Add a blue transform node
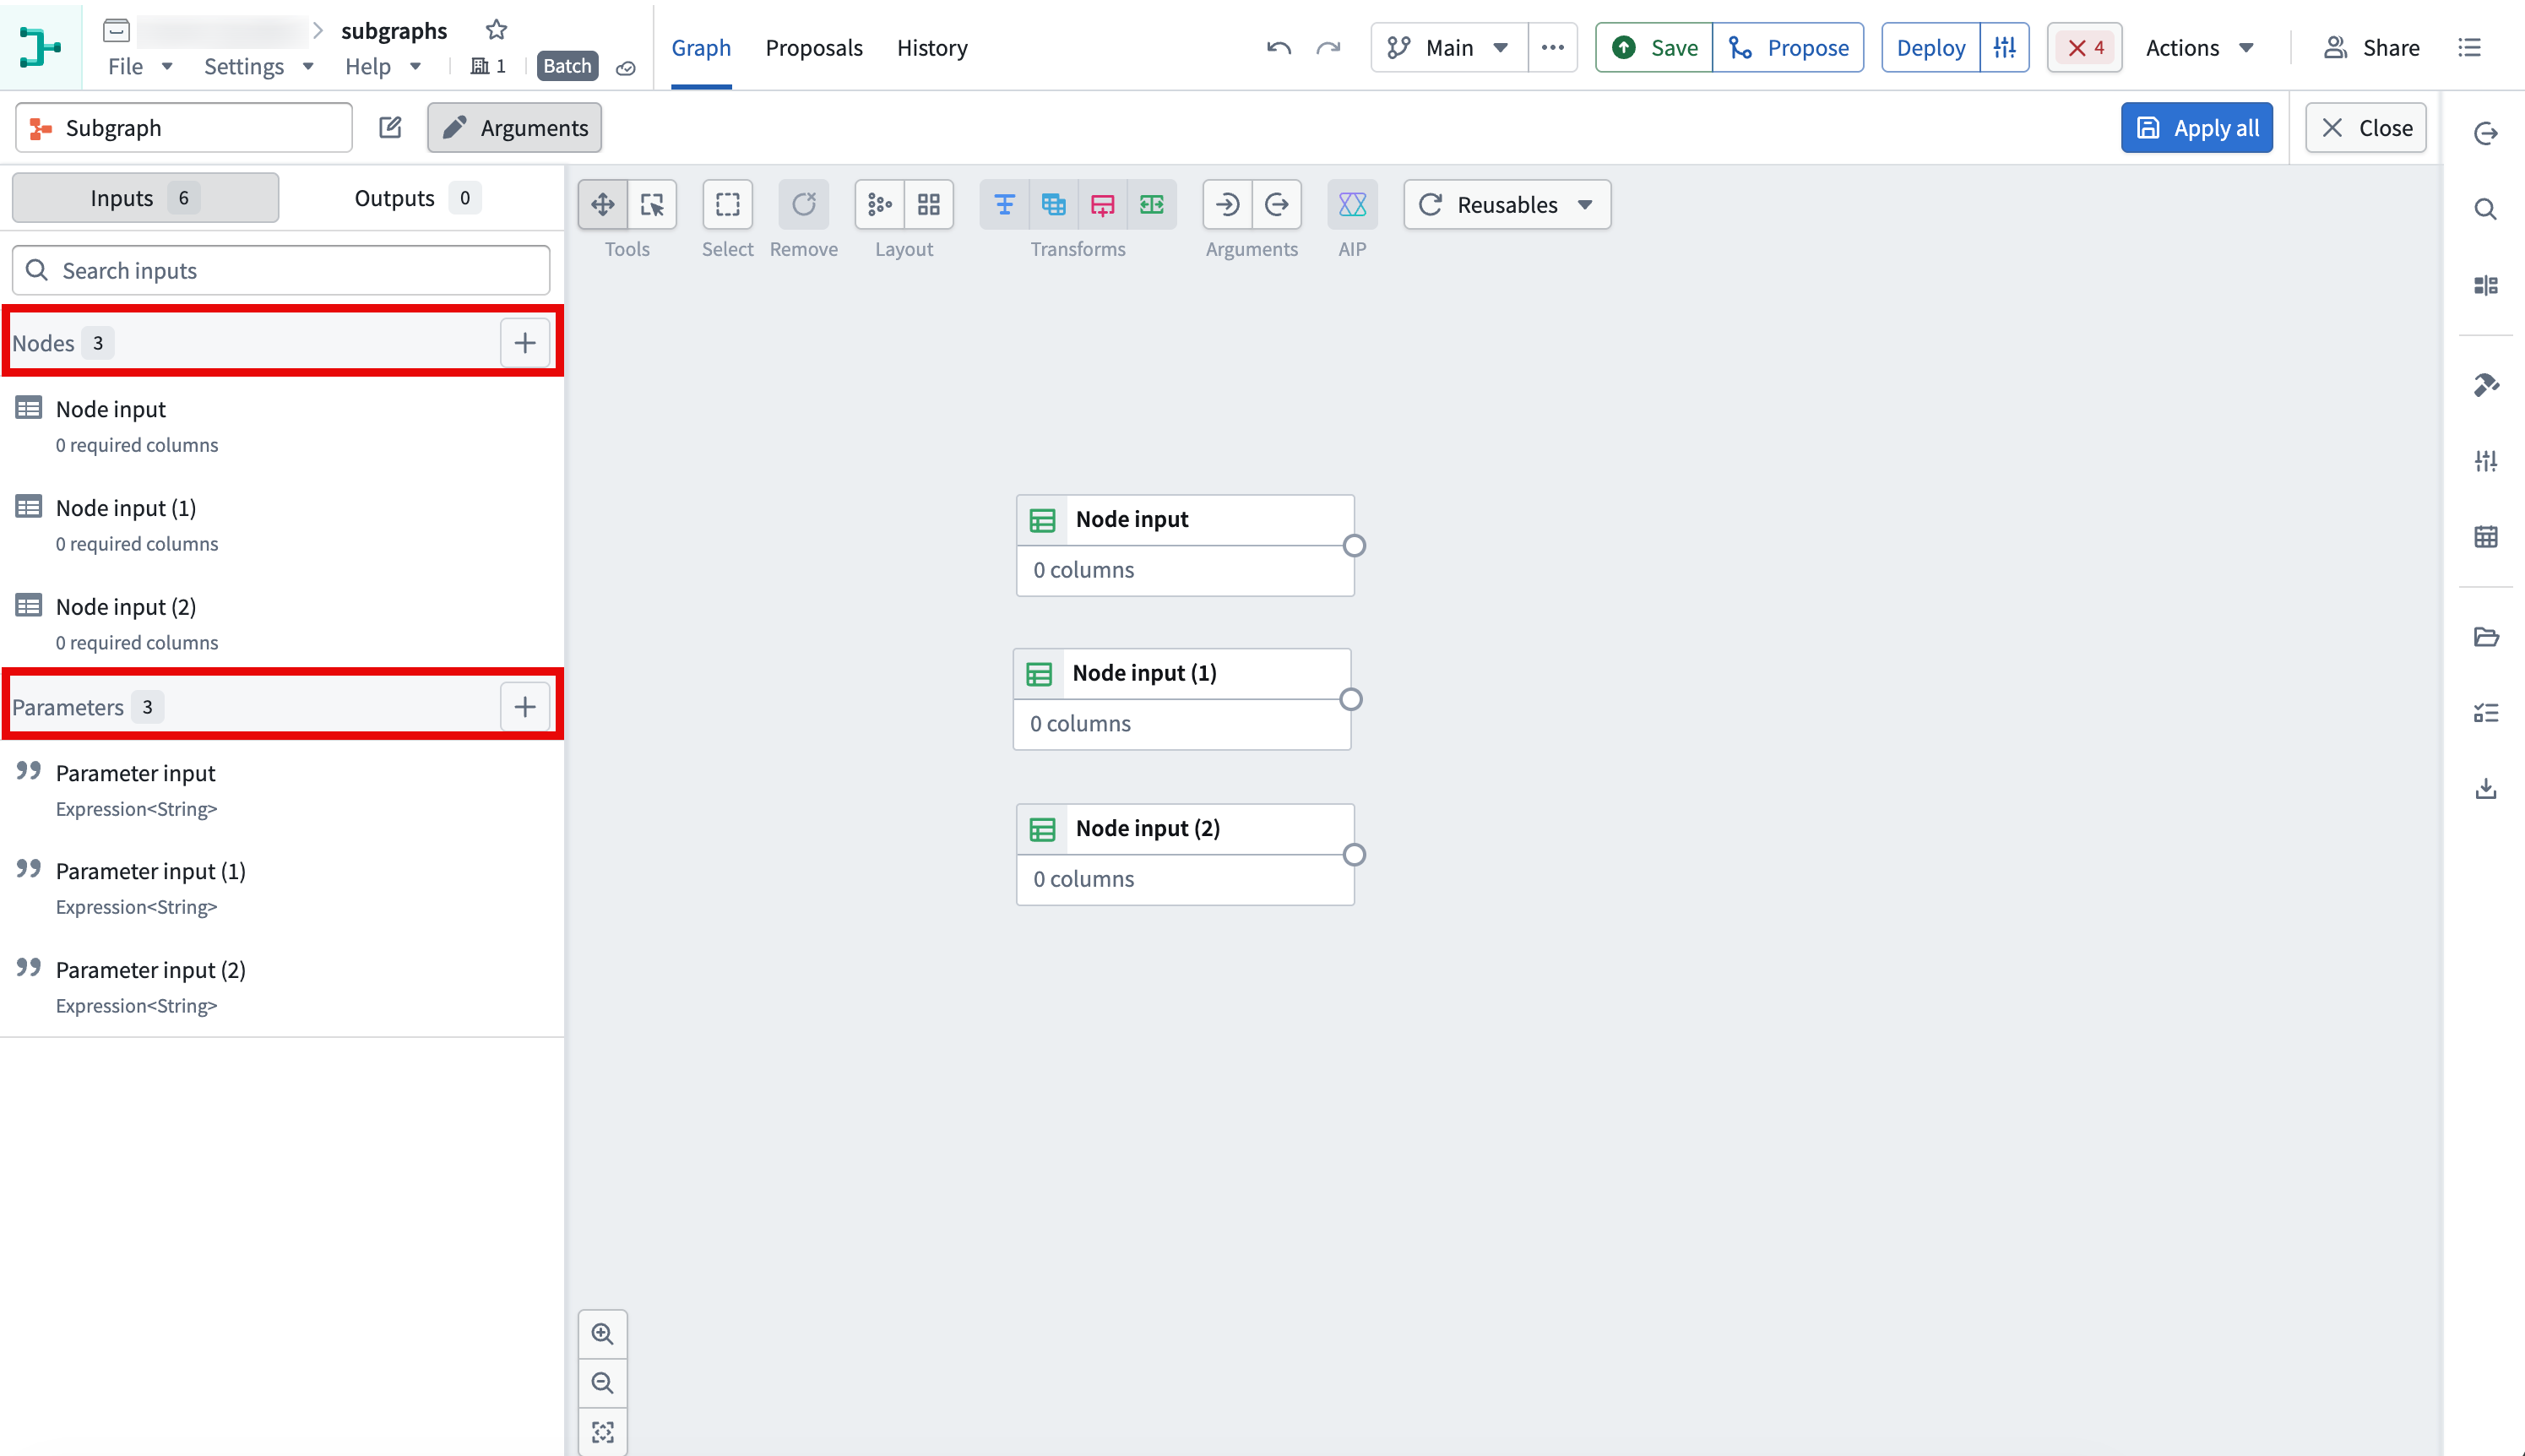The height and width of the screenshot is (1456, 2525). (x=1005, y=205)
